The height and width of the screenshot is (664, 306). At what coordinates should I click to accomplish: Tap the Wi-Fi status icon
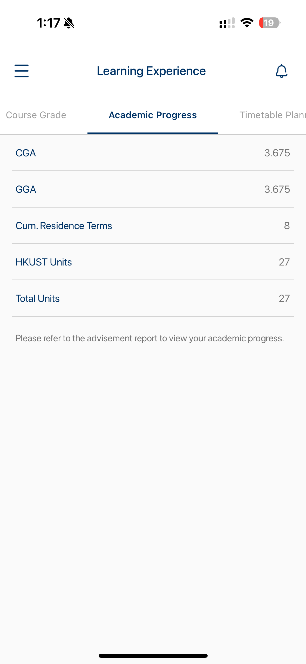(x=247, y=23)
